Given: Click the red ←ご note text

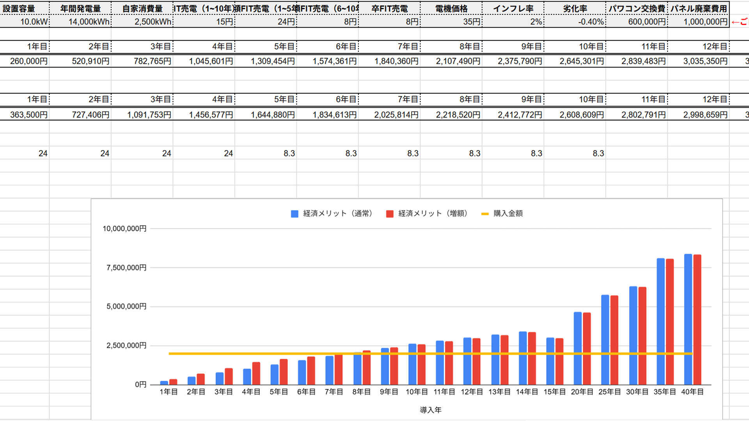Looking at the screenshot, I should [x=739, y=22].
